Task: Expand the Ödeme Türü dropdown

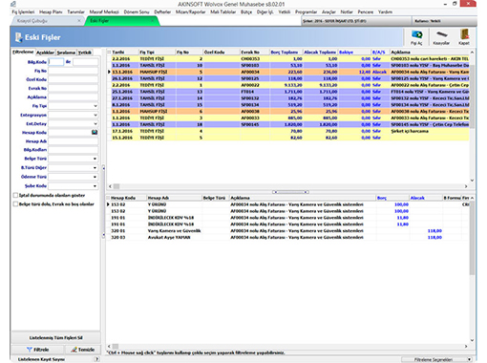Action: 95,177
